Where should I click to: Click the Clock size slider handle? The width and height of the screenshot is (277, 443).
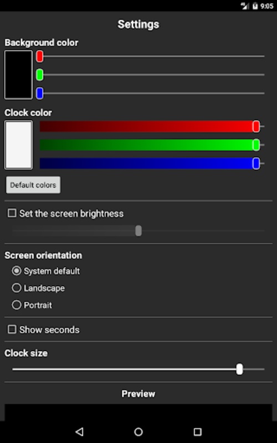(x=239, y=369)
